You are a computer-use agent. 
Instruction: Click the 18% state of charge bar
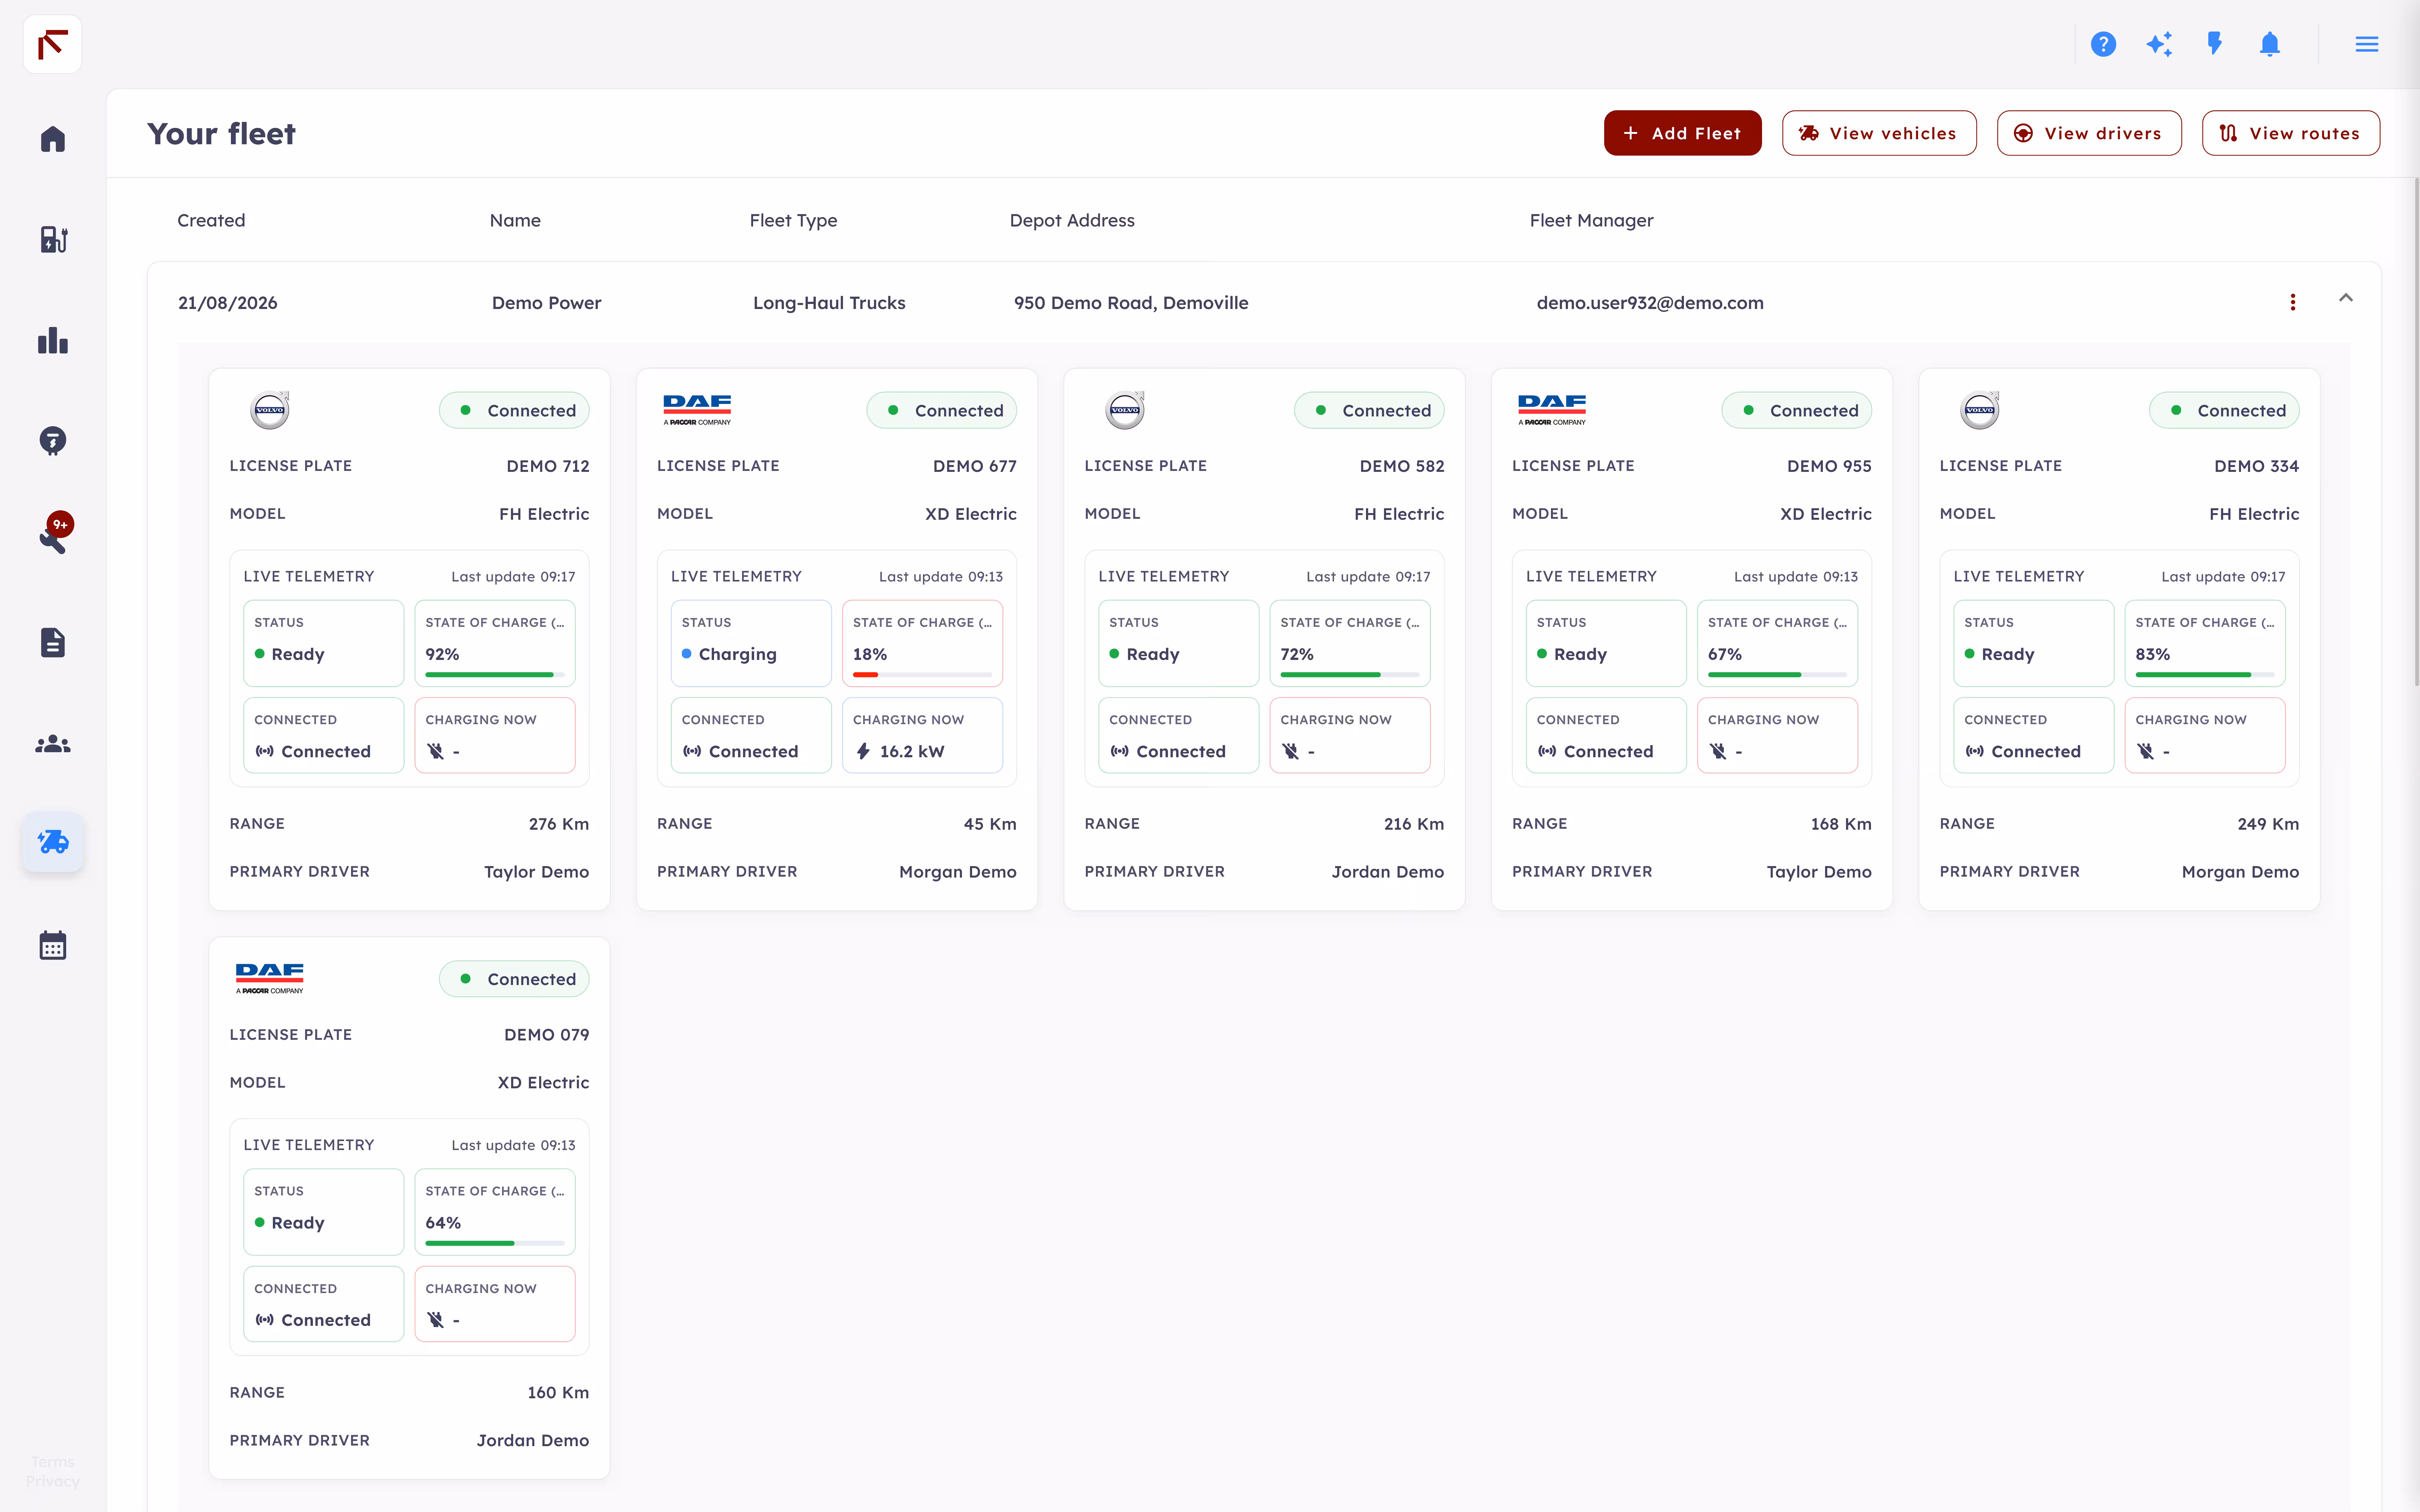click(922, 675)
